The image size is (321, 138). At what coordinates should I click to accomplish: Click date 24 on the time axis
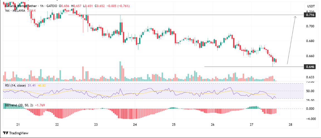(135, 125)
